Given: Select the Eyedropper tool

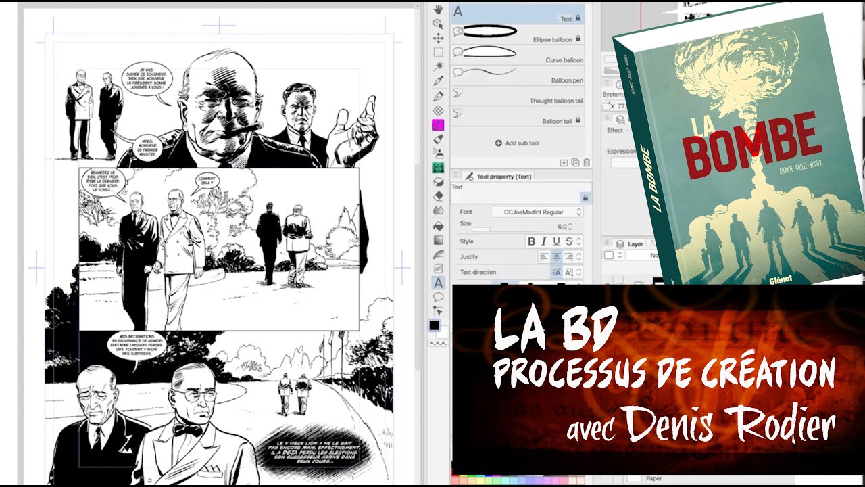Looking at the screenshot, I should click(438, 81).
